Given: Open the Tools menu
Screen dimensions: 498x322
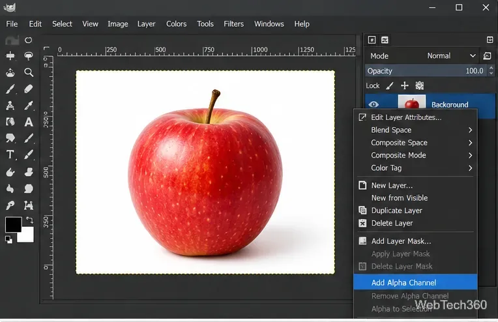Looking at the screenshot, I should [205, 24].
